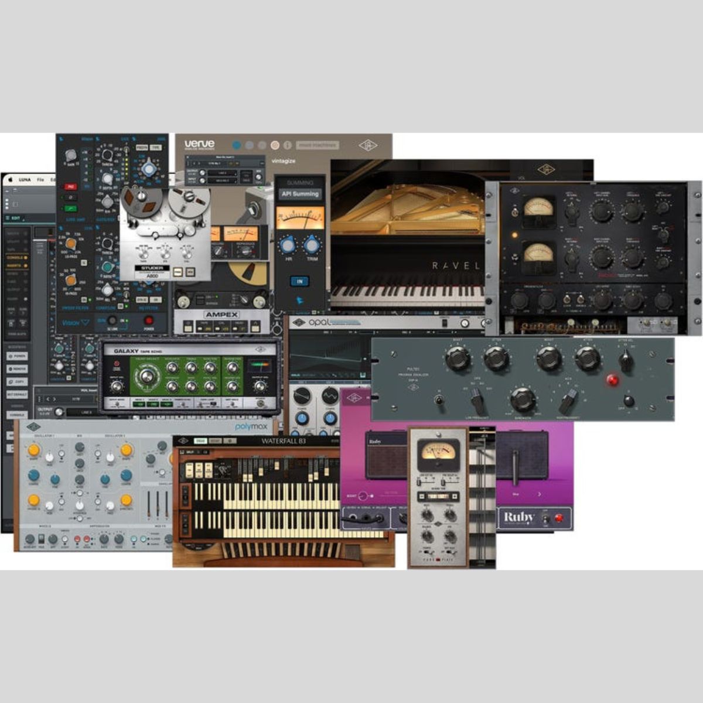Image resolution: width=703 pixels, height=703 pixels.
Task: Engage the IN button on API Summing
Action: pyautogui.click(x=301, y=281)
